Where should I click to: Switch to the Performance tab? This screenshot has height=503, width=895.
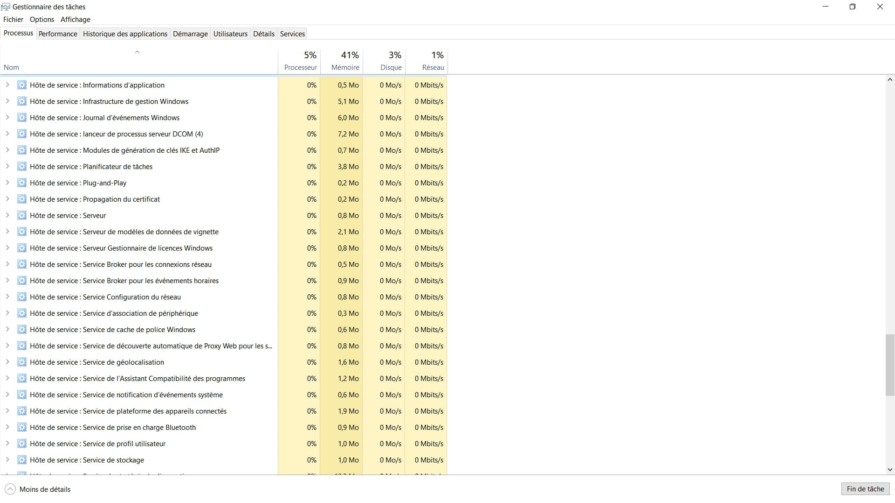coord(58,34)
